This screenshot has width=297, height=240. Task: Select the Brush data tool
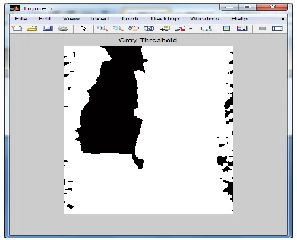(x=180, y=29)
